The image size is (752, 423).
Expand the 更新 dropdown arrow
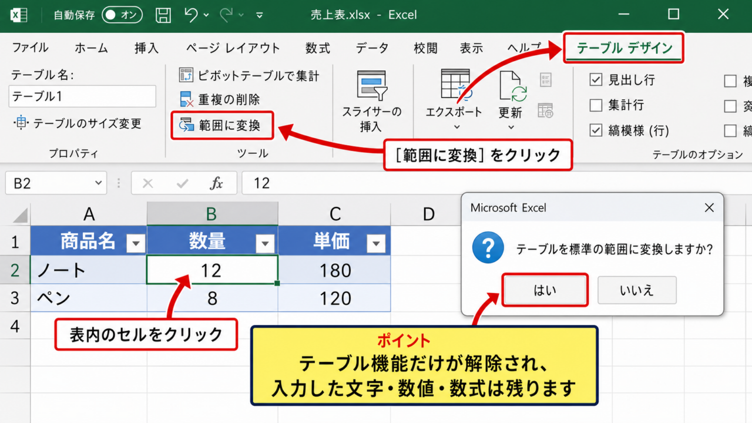pos(511,127)
